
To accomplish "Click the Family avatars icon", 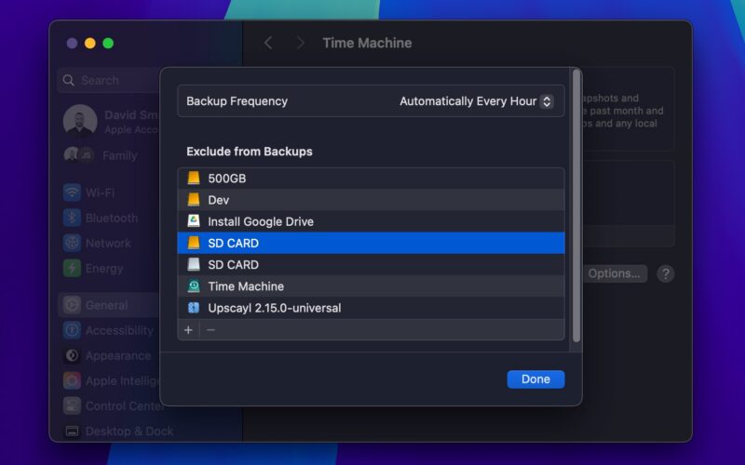I will [79, 154].
